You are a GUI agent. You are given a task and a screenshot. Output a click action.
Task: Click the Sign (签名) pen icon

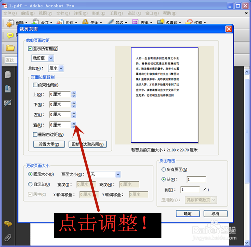coord(110,22)
